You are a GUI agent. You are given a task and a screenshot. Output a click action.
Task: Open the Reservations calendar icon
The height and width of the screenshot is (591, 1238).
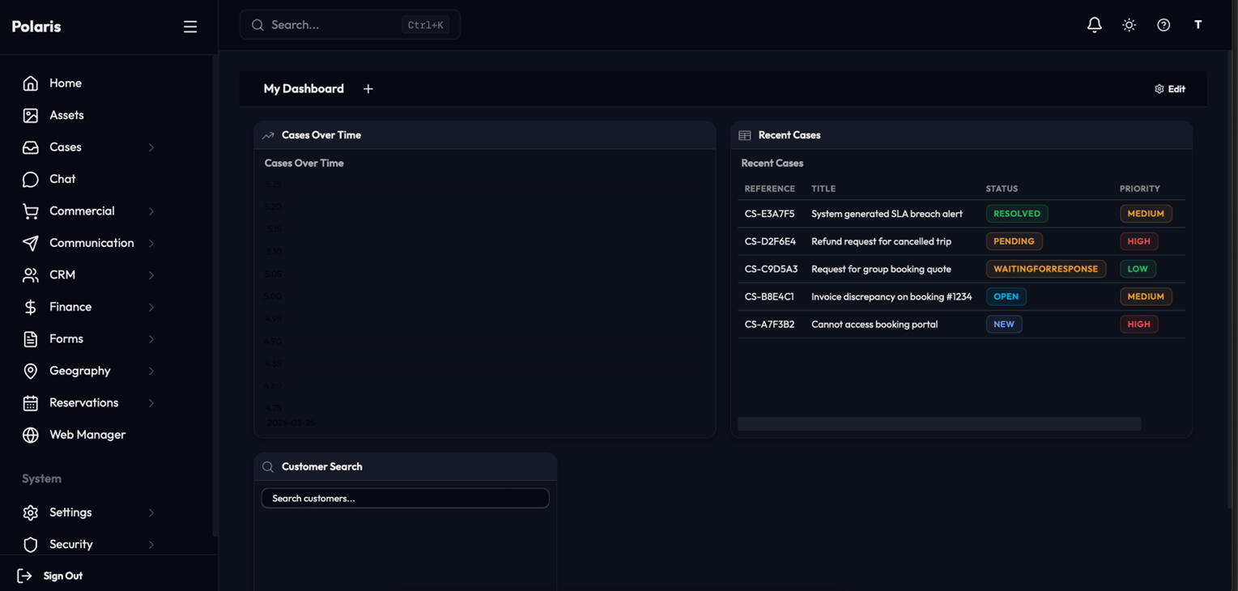30,402
